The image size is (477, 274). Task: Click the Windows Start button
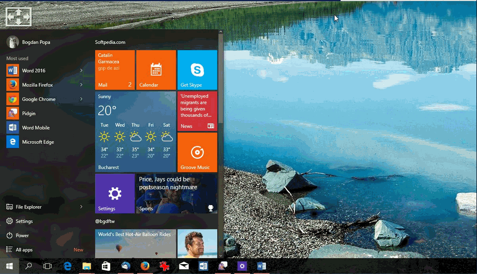(9, 266)
